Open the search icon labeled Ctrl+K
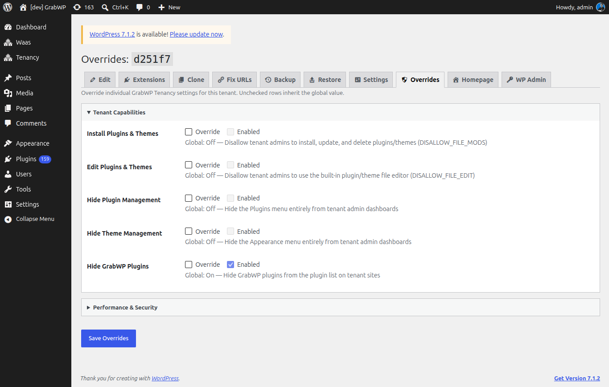The width and height of the screenshot is (609, 387). pos(105,7)
